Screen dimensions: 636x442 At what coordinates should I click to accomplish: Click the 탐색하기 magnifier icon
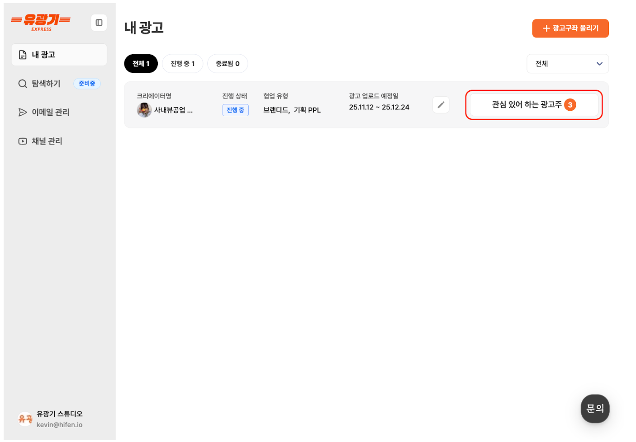tap(22, 84)
